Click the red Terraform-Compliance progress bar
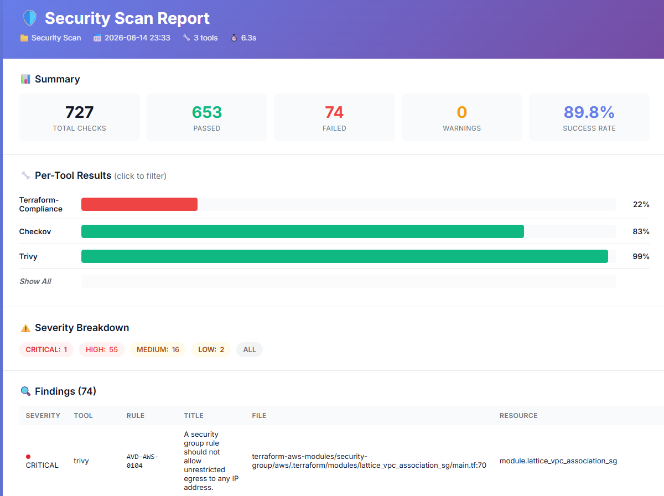 pos(139,204)
